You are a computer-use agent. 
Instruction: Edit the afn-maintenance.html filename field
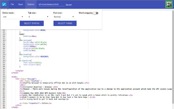[x=51, y=4]
